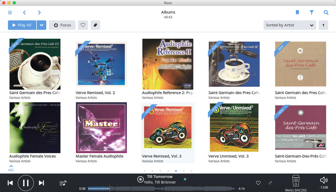
Task: Favorite the current track Till Tomorrow
Action: click(258, 183)
